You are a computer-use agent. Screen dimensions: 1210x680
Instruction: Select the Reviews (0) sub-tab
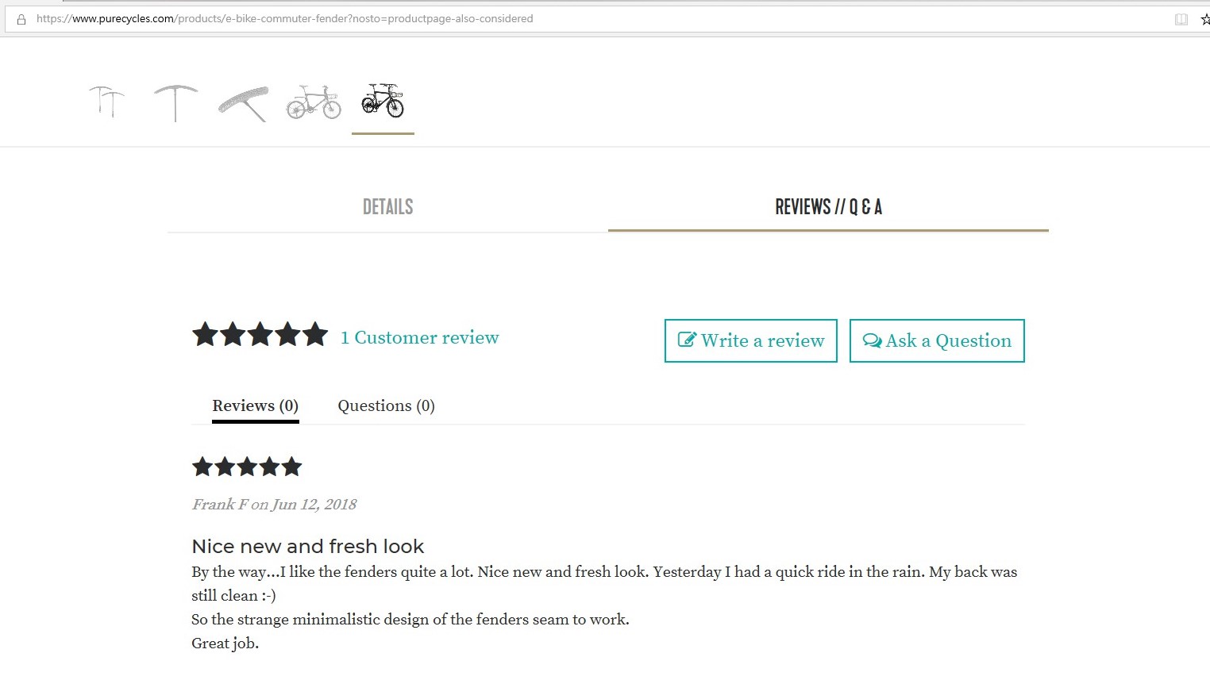(255, 406)
